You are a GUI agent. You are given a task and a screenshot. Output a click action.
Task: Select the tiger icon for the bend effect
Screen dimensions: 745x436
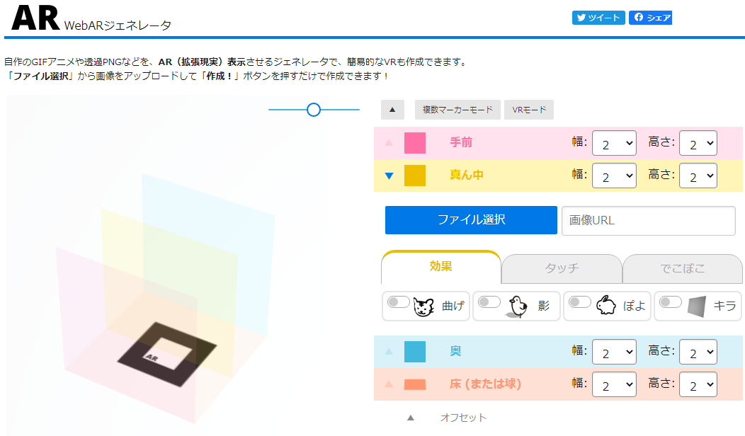click(422, 306)
